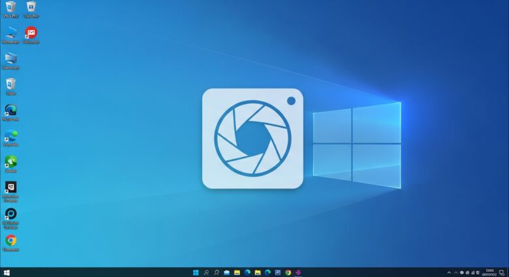Click the second round icon in the system tray
This screenshot has height=277, width=509.
point(467,273)
